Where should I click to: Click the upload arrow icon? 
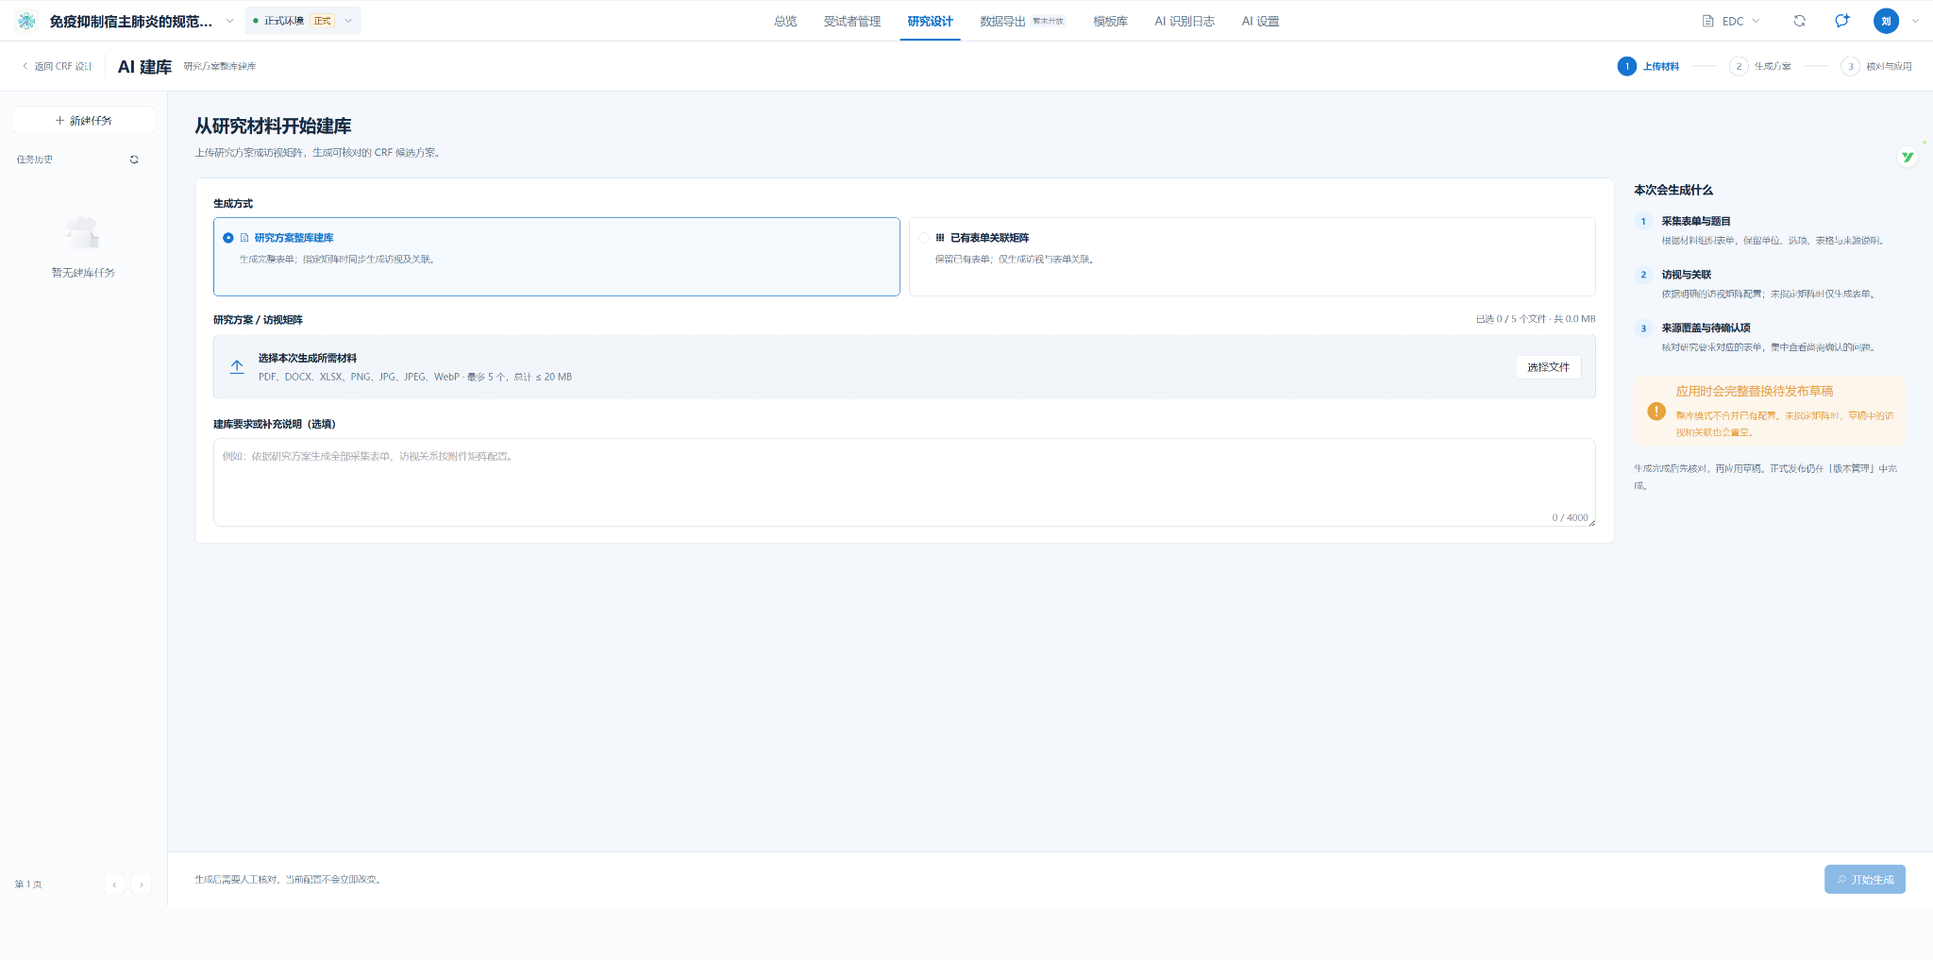[x=237, y=366]
